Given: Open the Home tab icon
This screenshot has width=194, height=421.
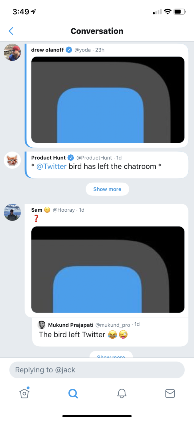Looking at the screenshot, I should pos(25,393).
